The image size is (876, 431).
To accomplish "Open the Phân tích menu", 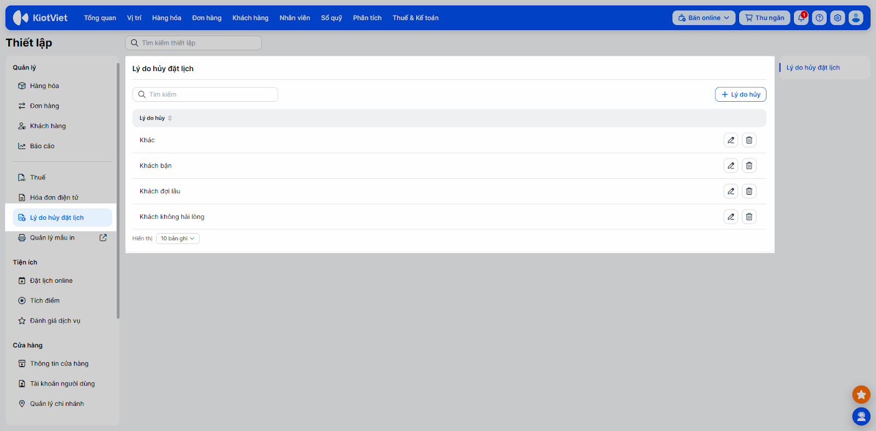I will (367, 18).
